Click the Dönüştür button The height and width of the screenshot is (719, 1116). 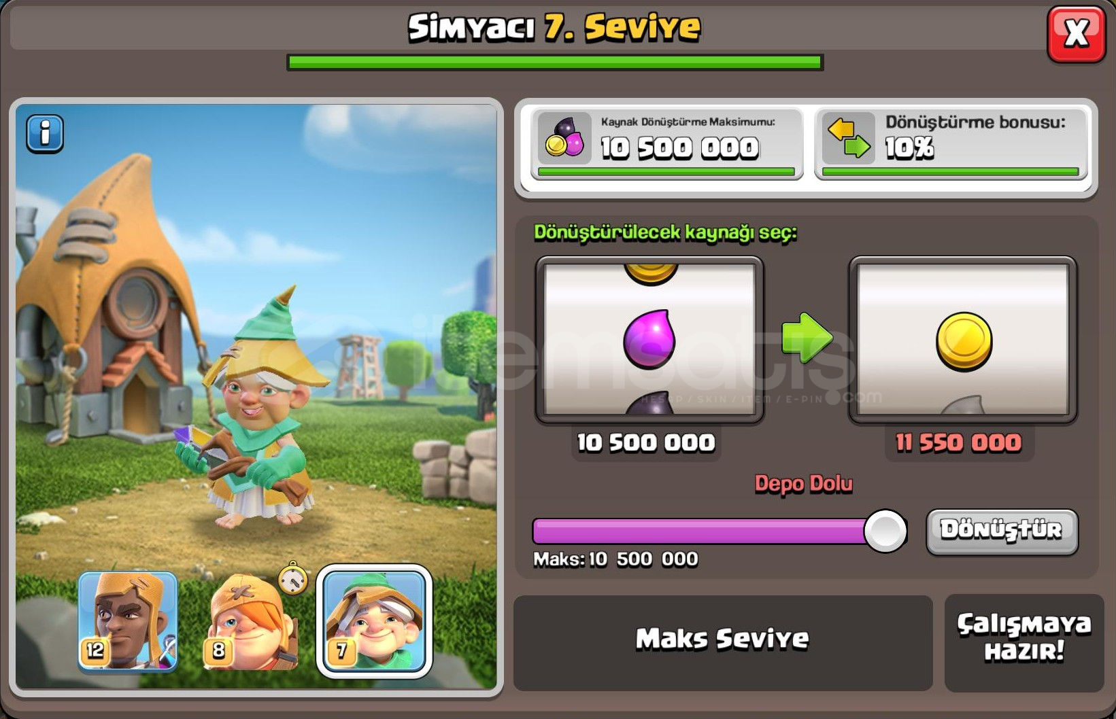1002,531
